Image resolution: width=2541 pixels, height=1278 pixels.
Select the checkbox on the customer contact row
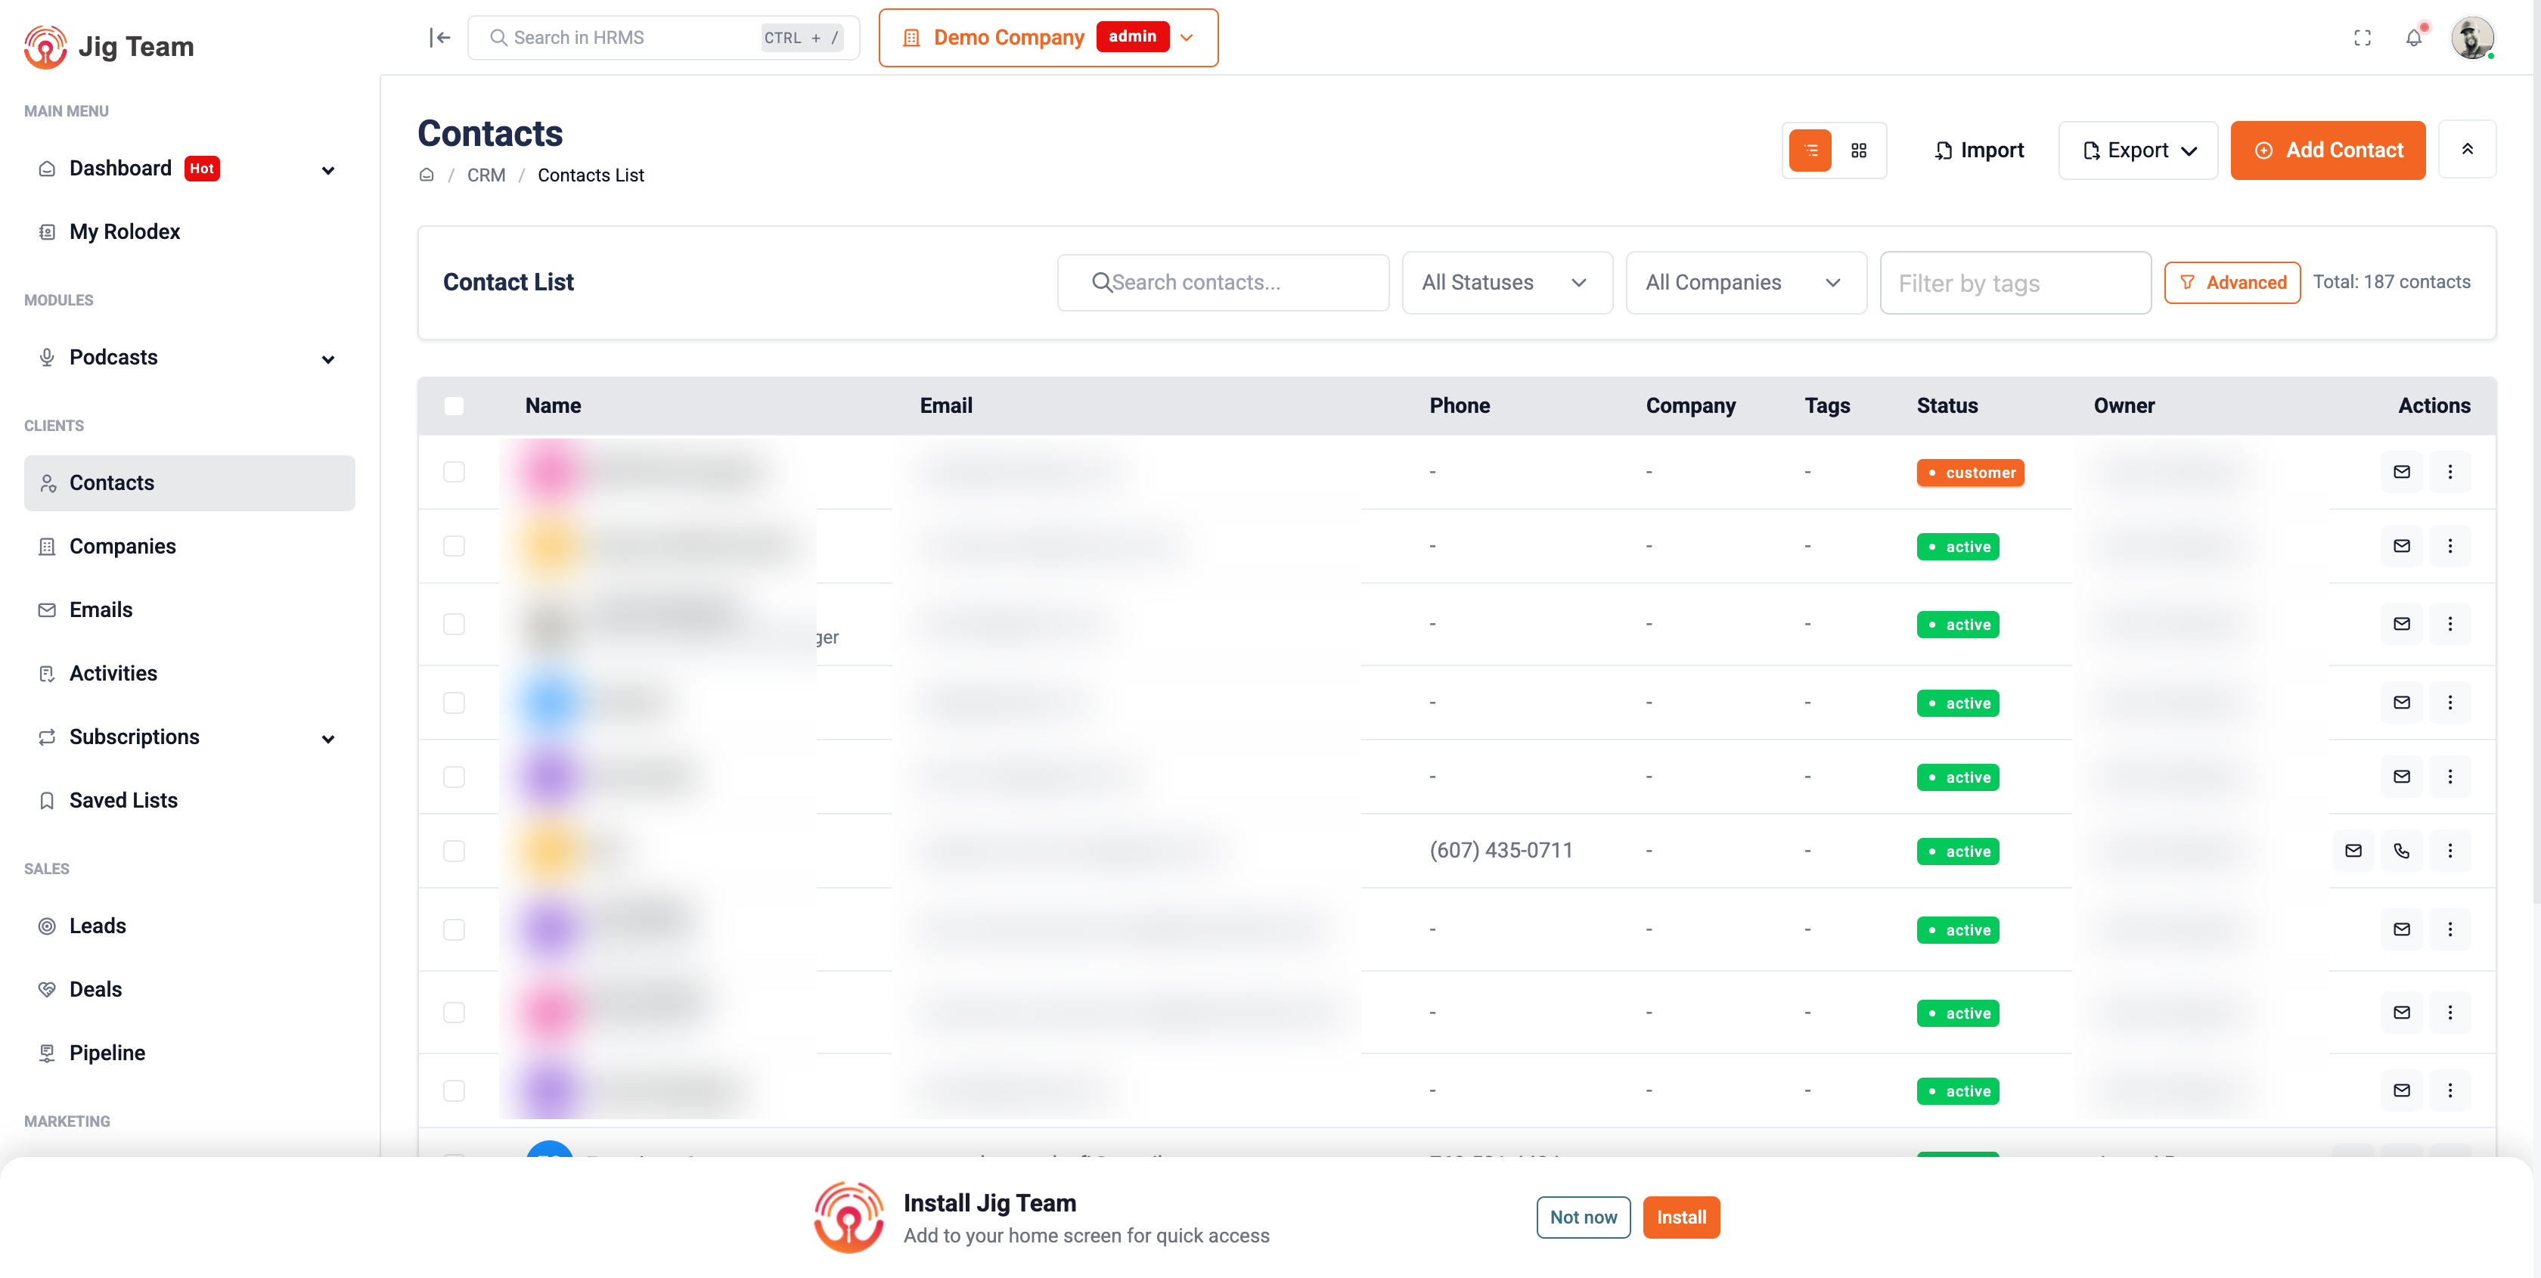454,473
